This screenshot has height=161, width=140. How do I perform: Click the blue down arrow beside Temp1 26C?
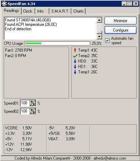click(75, 72)
